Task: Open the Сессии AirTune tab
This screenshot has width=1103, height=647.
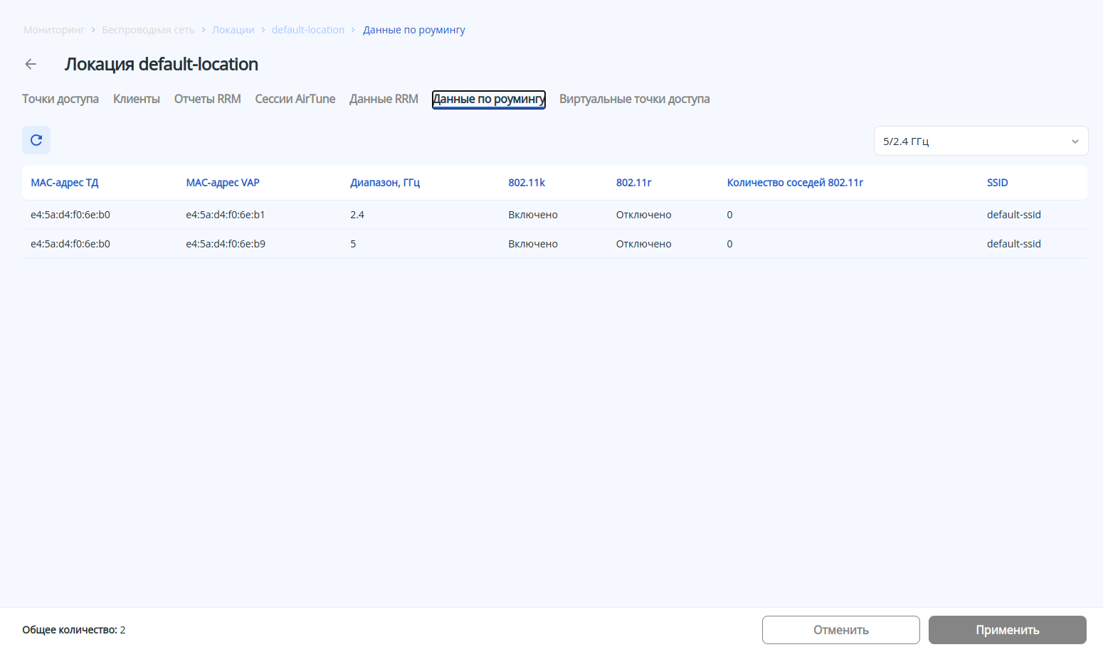Action: tap(295, 99)
